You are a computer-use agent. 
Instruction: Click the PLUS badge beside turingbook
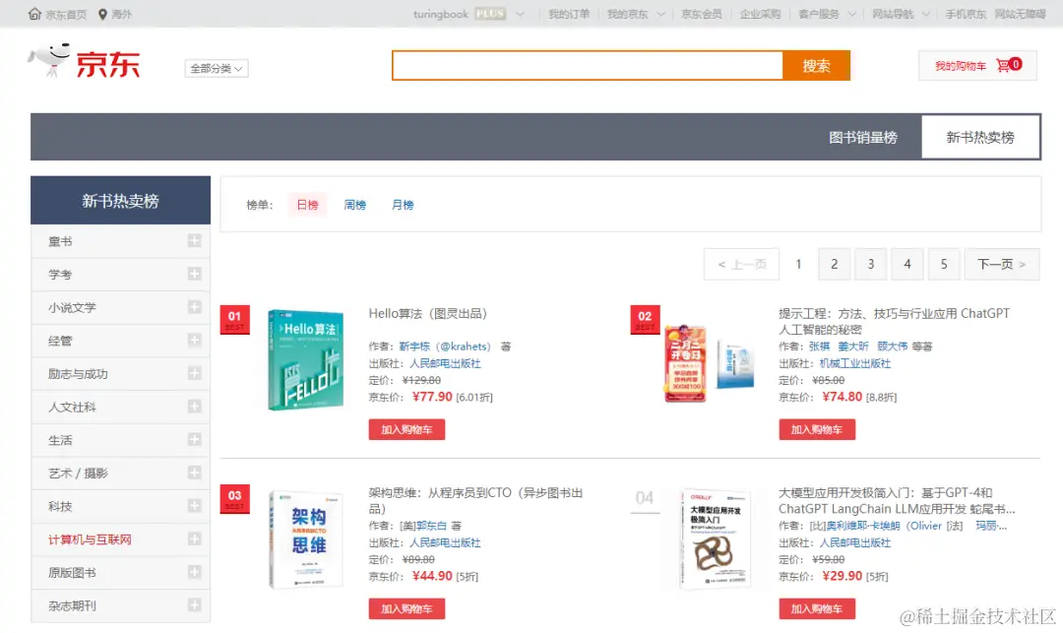click(490, 14)
